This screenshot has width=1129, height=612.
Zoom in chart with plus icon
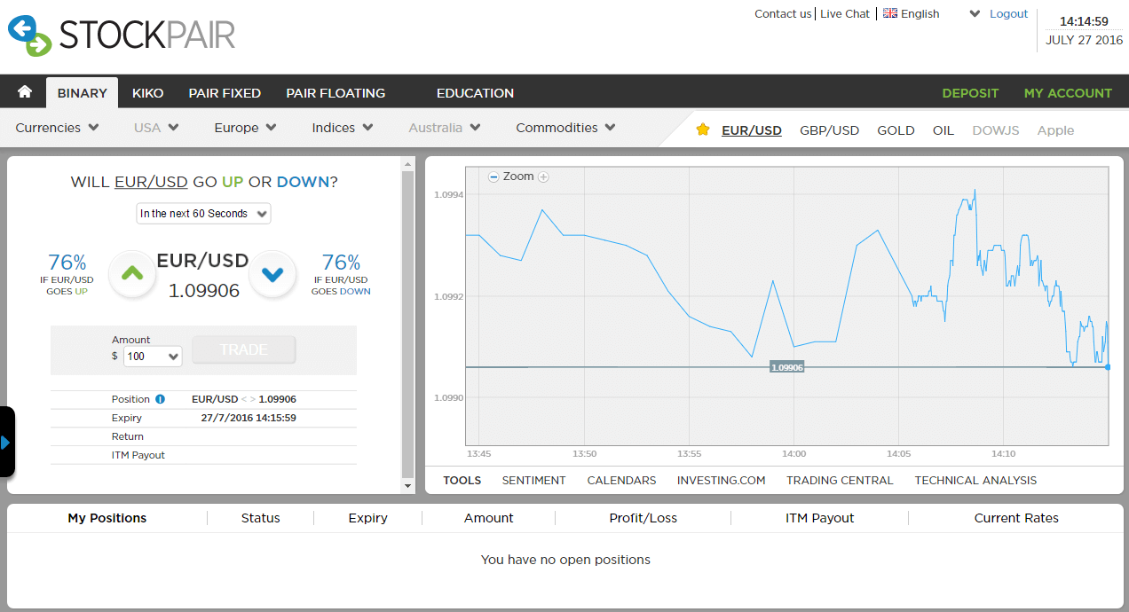[543, 177]
